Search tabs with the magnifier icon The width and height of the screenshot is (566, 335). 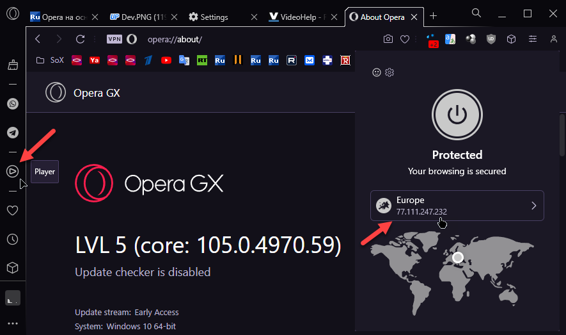click(x=476, y=13)
